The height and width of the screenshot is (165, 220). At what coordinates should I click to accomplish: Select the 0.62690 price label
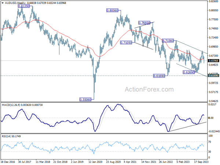tap(189, 72)
